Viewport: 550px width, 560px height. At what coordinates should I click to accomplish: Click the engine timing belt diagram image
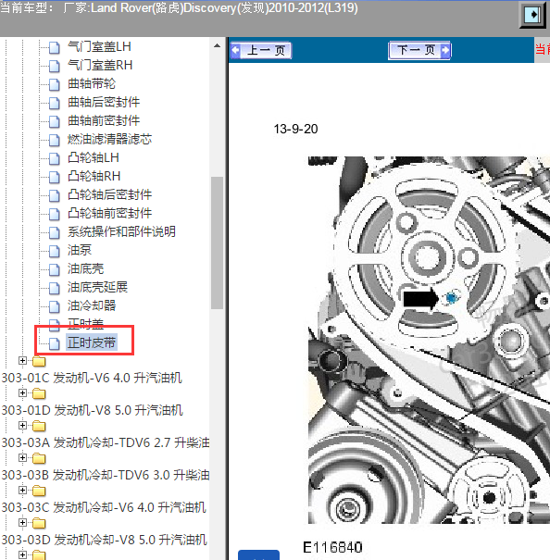point(429,340)
